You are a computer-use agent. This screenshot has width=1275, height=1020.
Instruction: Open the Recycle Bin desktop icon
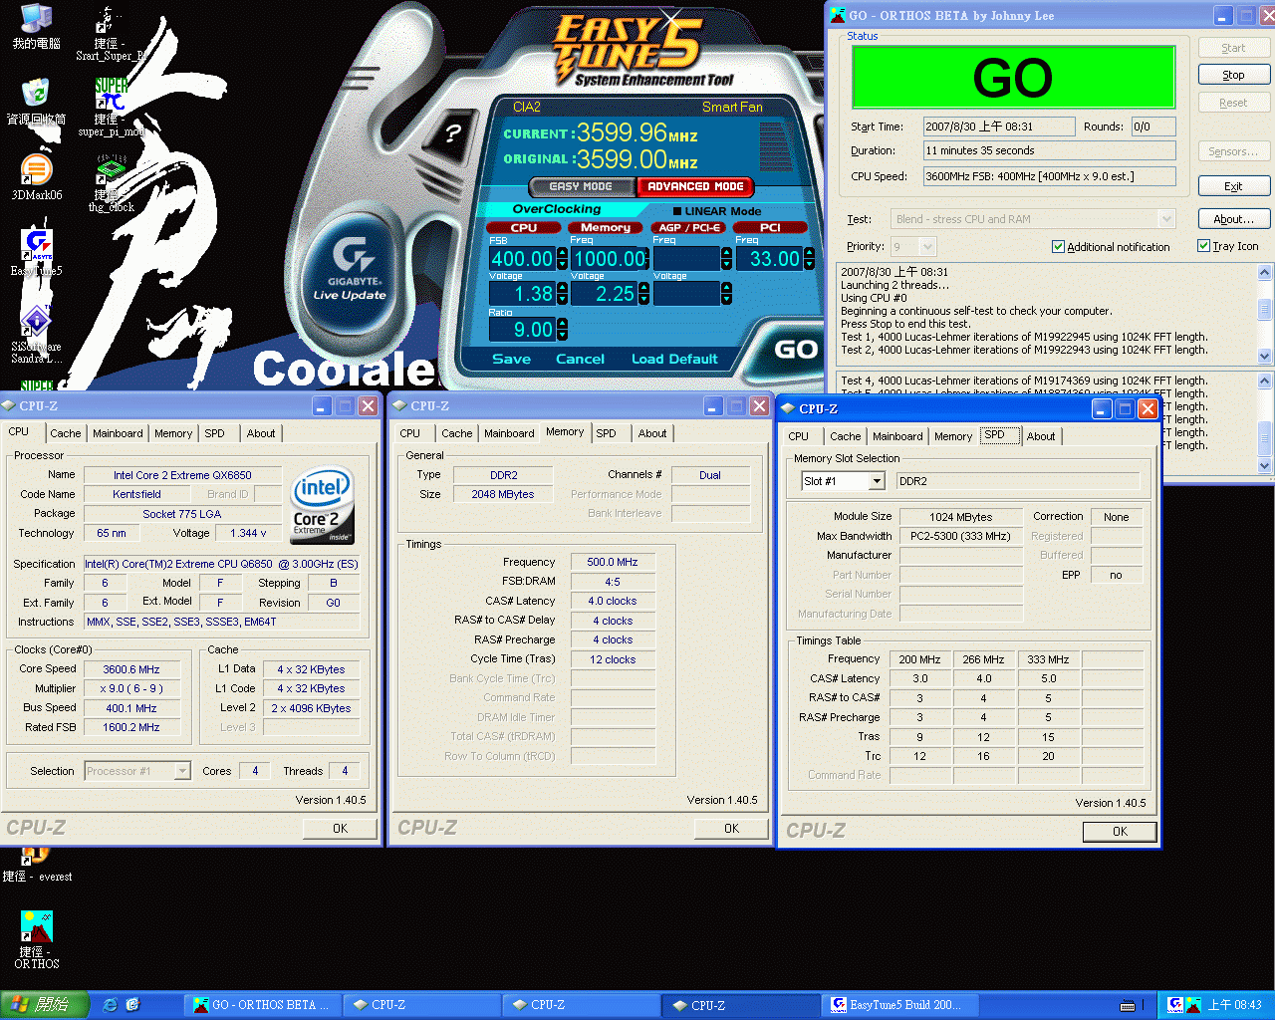(x=37, y=101)
